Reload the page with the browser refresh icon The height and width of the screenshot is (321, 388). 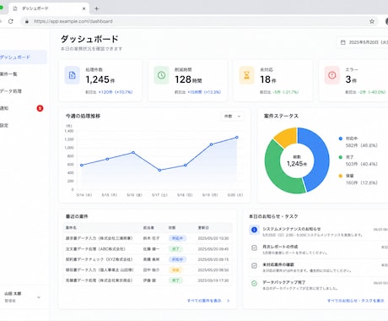click(x=11, y=21)
